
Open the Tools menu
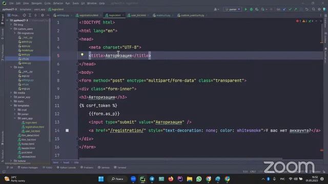75,3
